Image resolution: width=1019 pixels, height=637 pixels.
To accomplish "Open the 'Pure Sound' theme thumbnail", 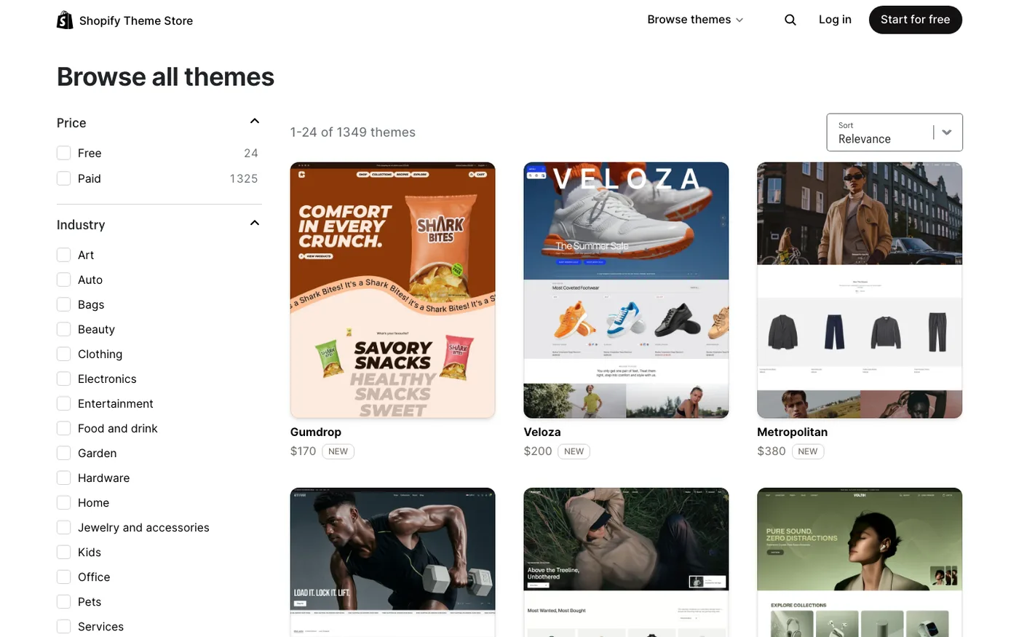I will tap(860, 562).
